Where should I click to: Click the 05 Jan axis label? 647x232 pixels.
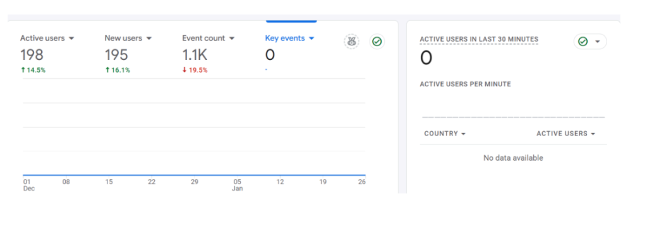238,185
